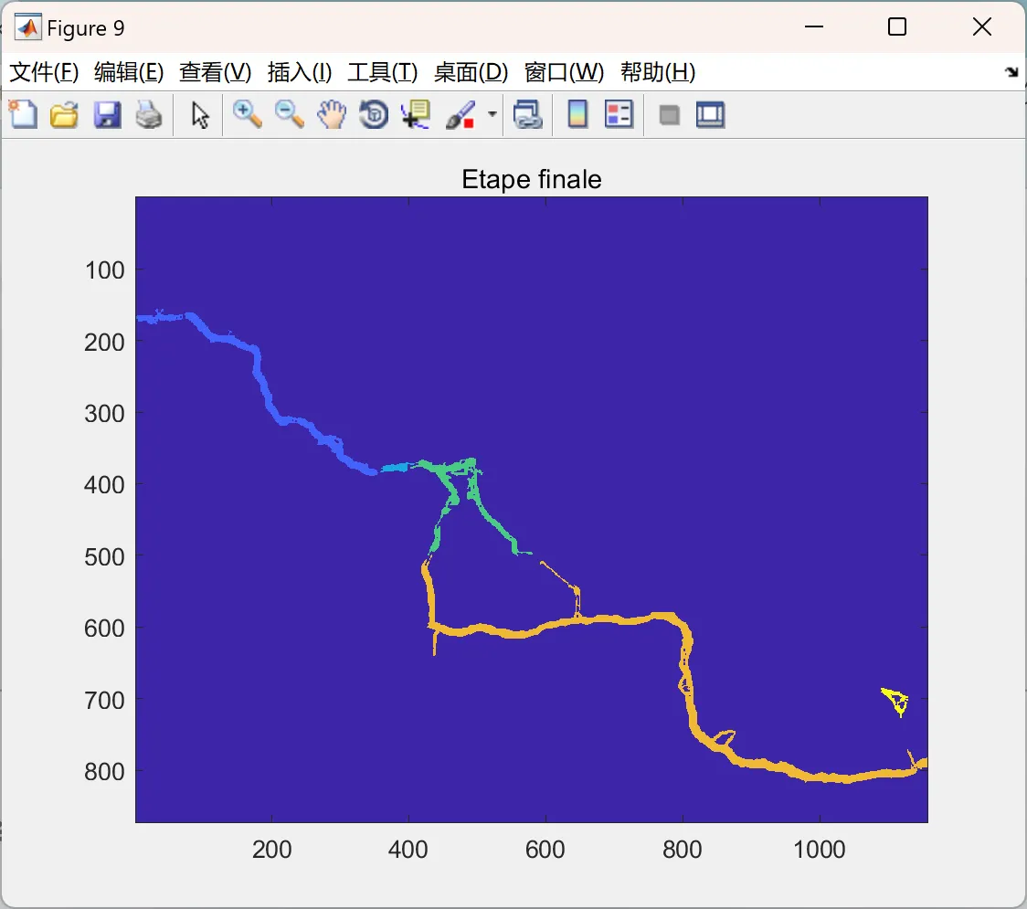Open the 查看(V) menu
Screen dimensions: 1027x909
[215, 72]
